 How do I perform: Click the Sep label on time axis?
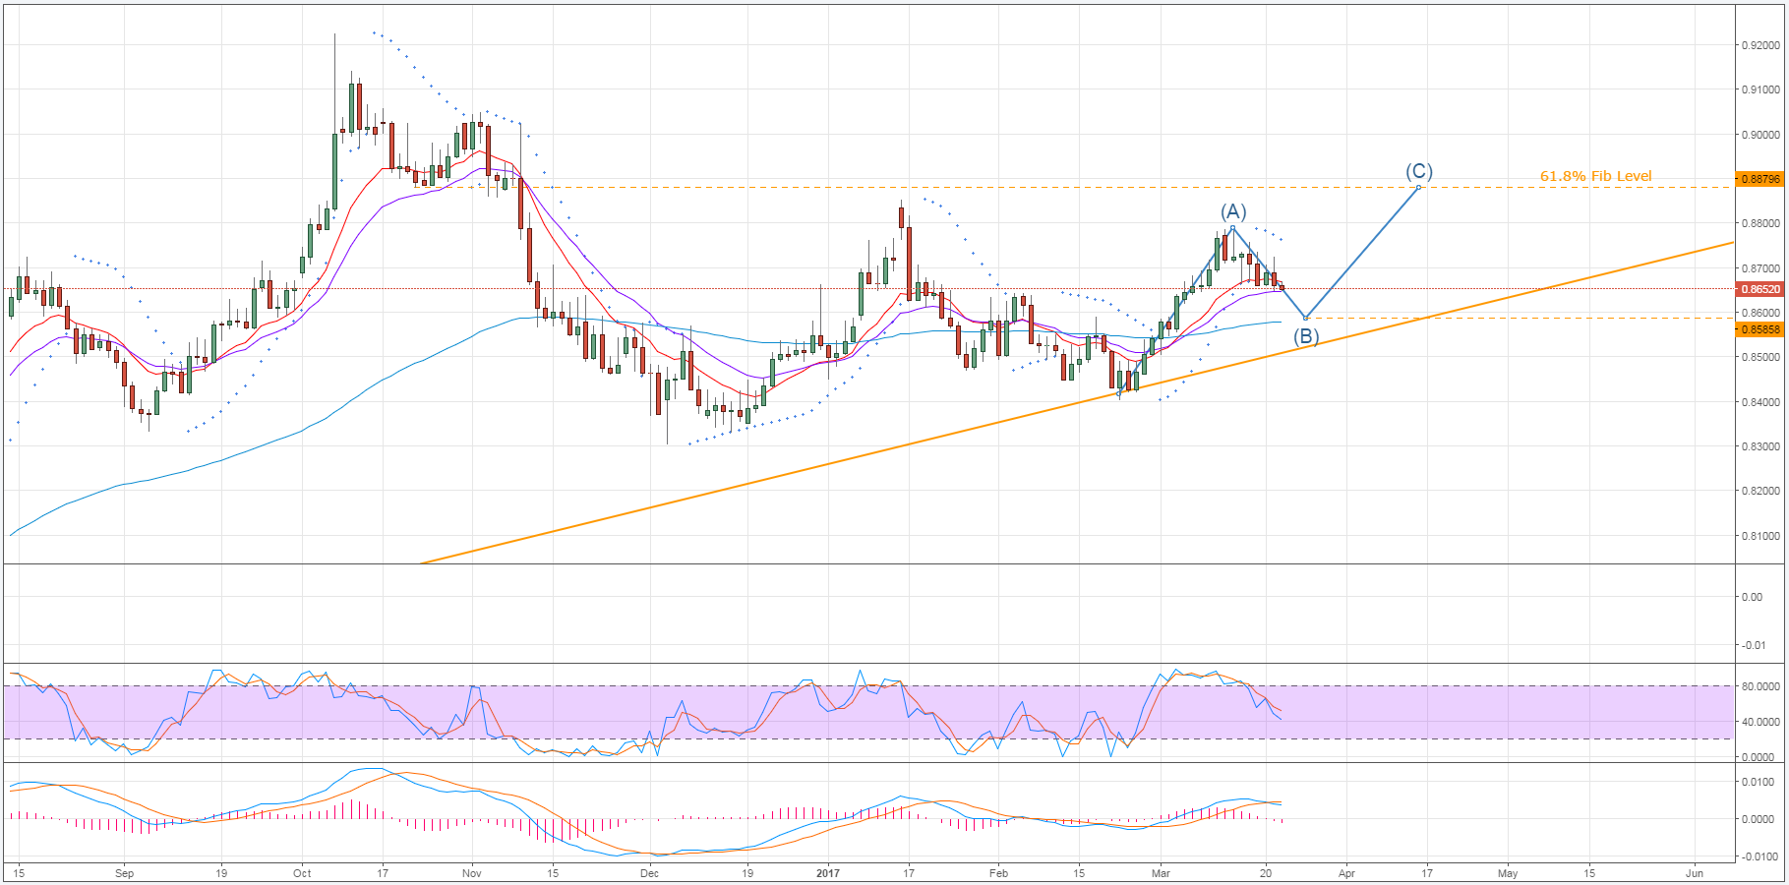(124, 872)
